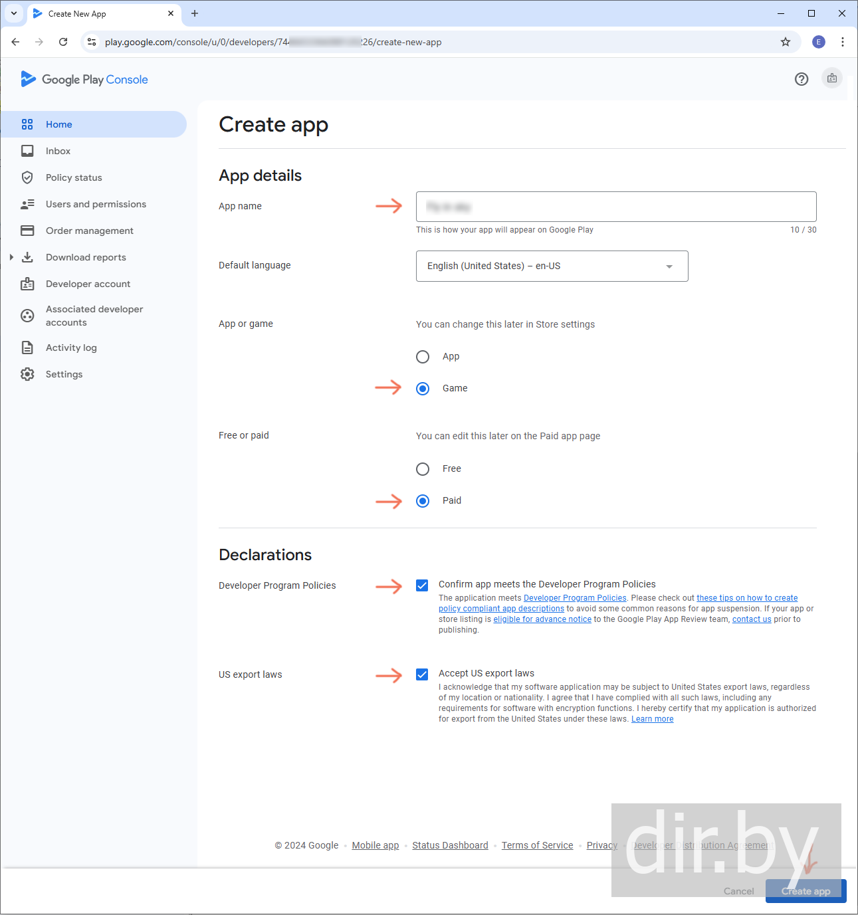This screenshot has width=858, height=915.
Task: Select the Free radio button
Action: coord(423,469)
